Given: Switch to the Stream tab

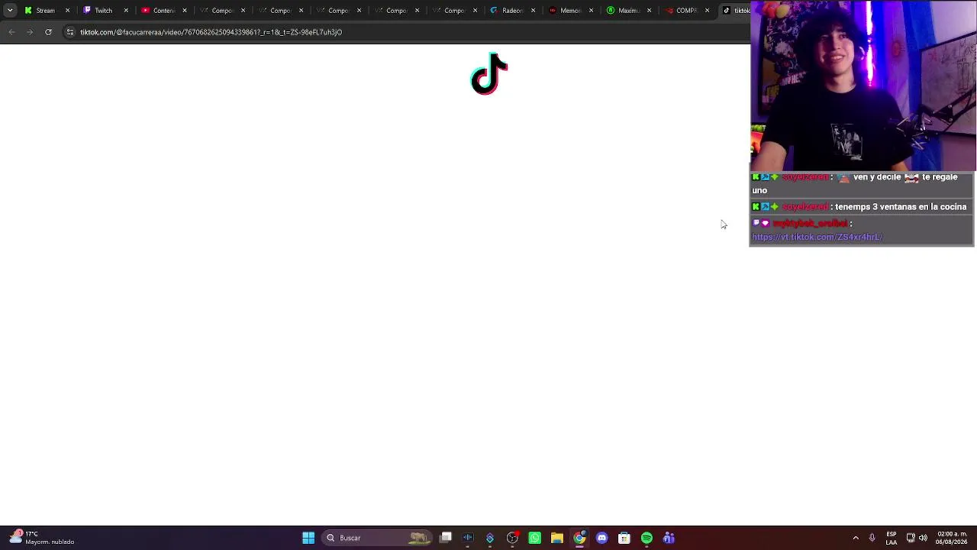Looking at the screenshot, I should (x=46, y=11).
